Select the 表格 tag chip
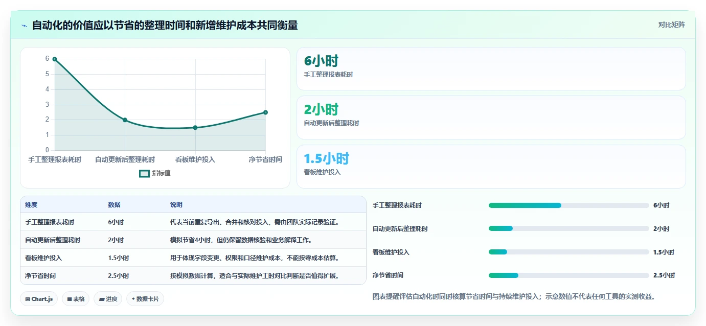706x326 pixels. click(76, 299)
